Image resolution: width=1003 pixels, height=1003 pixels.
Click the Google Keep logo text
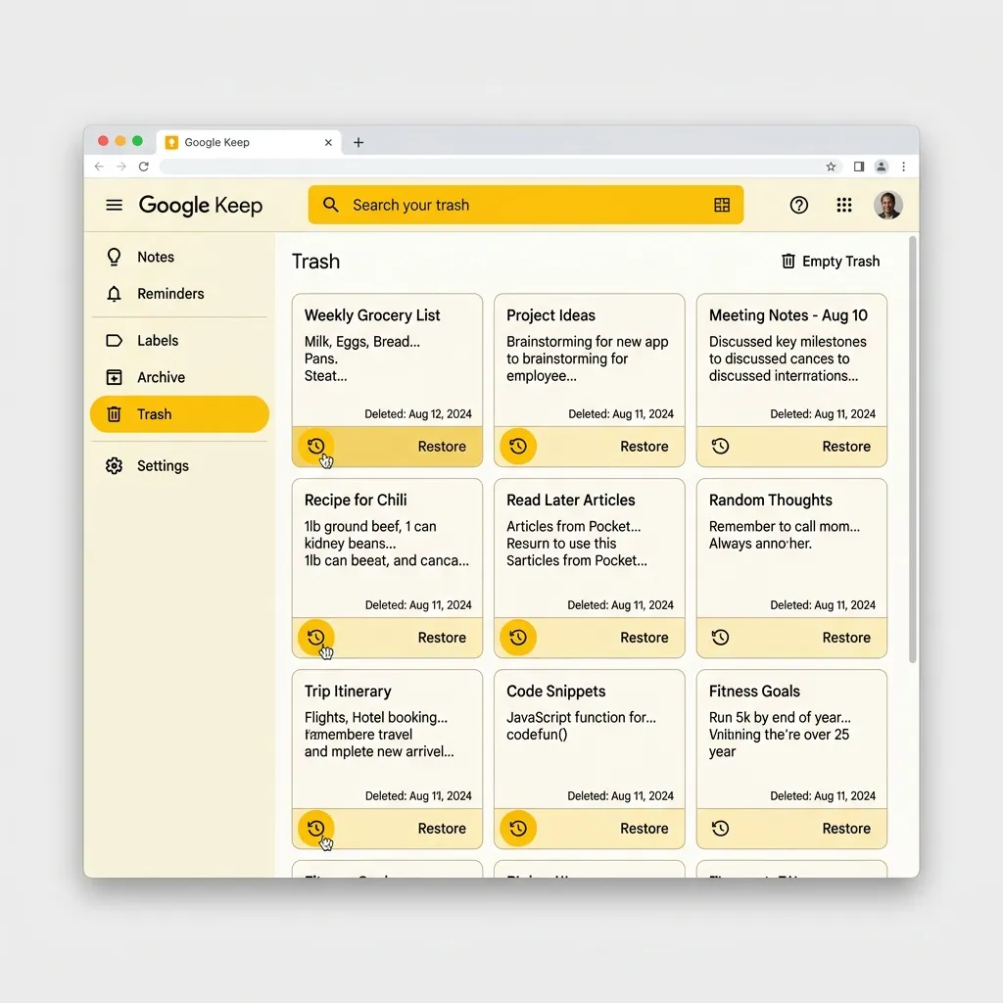pyautogui.click(x=200, y=206)
